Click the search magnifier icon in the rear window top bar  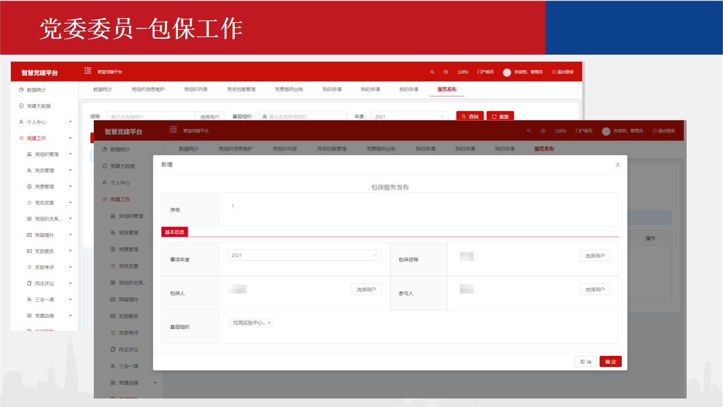click(432, 72)
